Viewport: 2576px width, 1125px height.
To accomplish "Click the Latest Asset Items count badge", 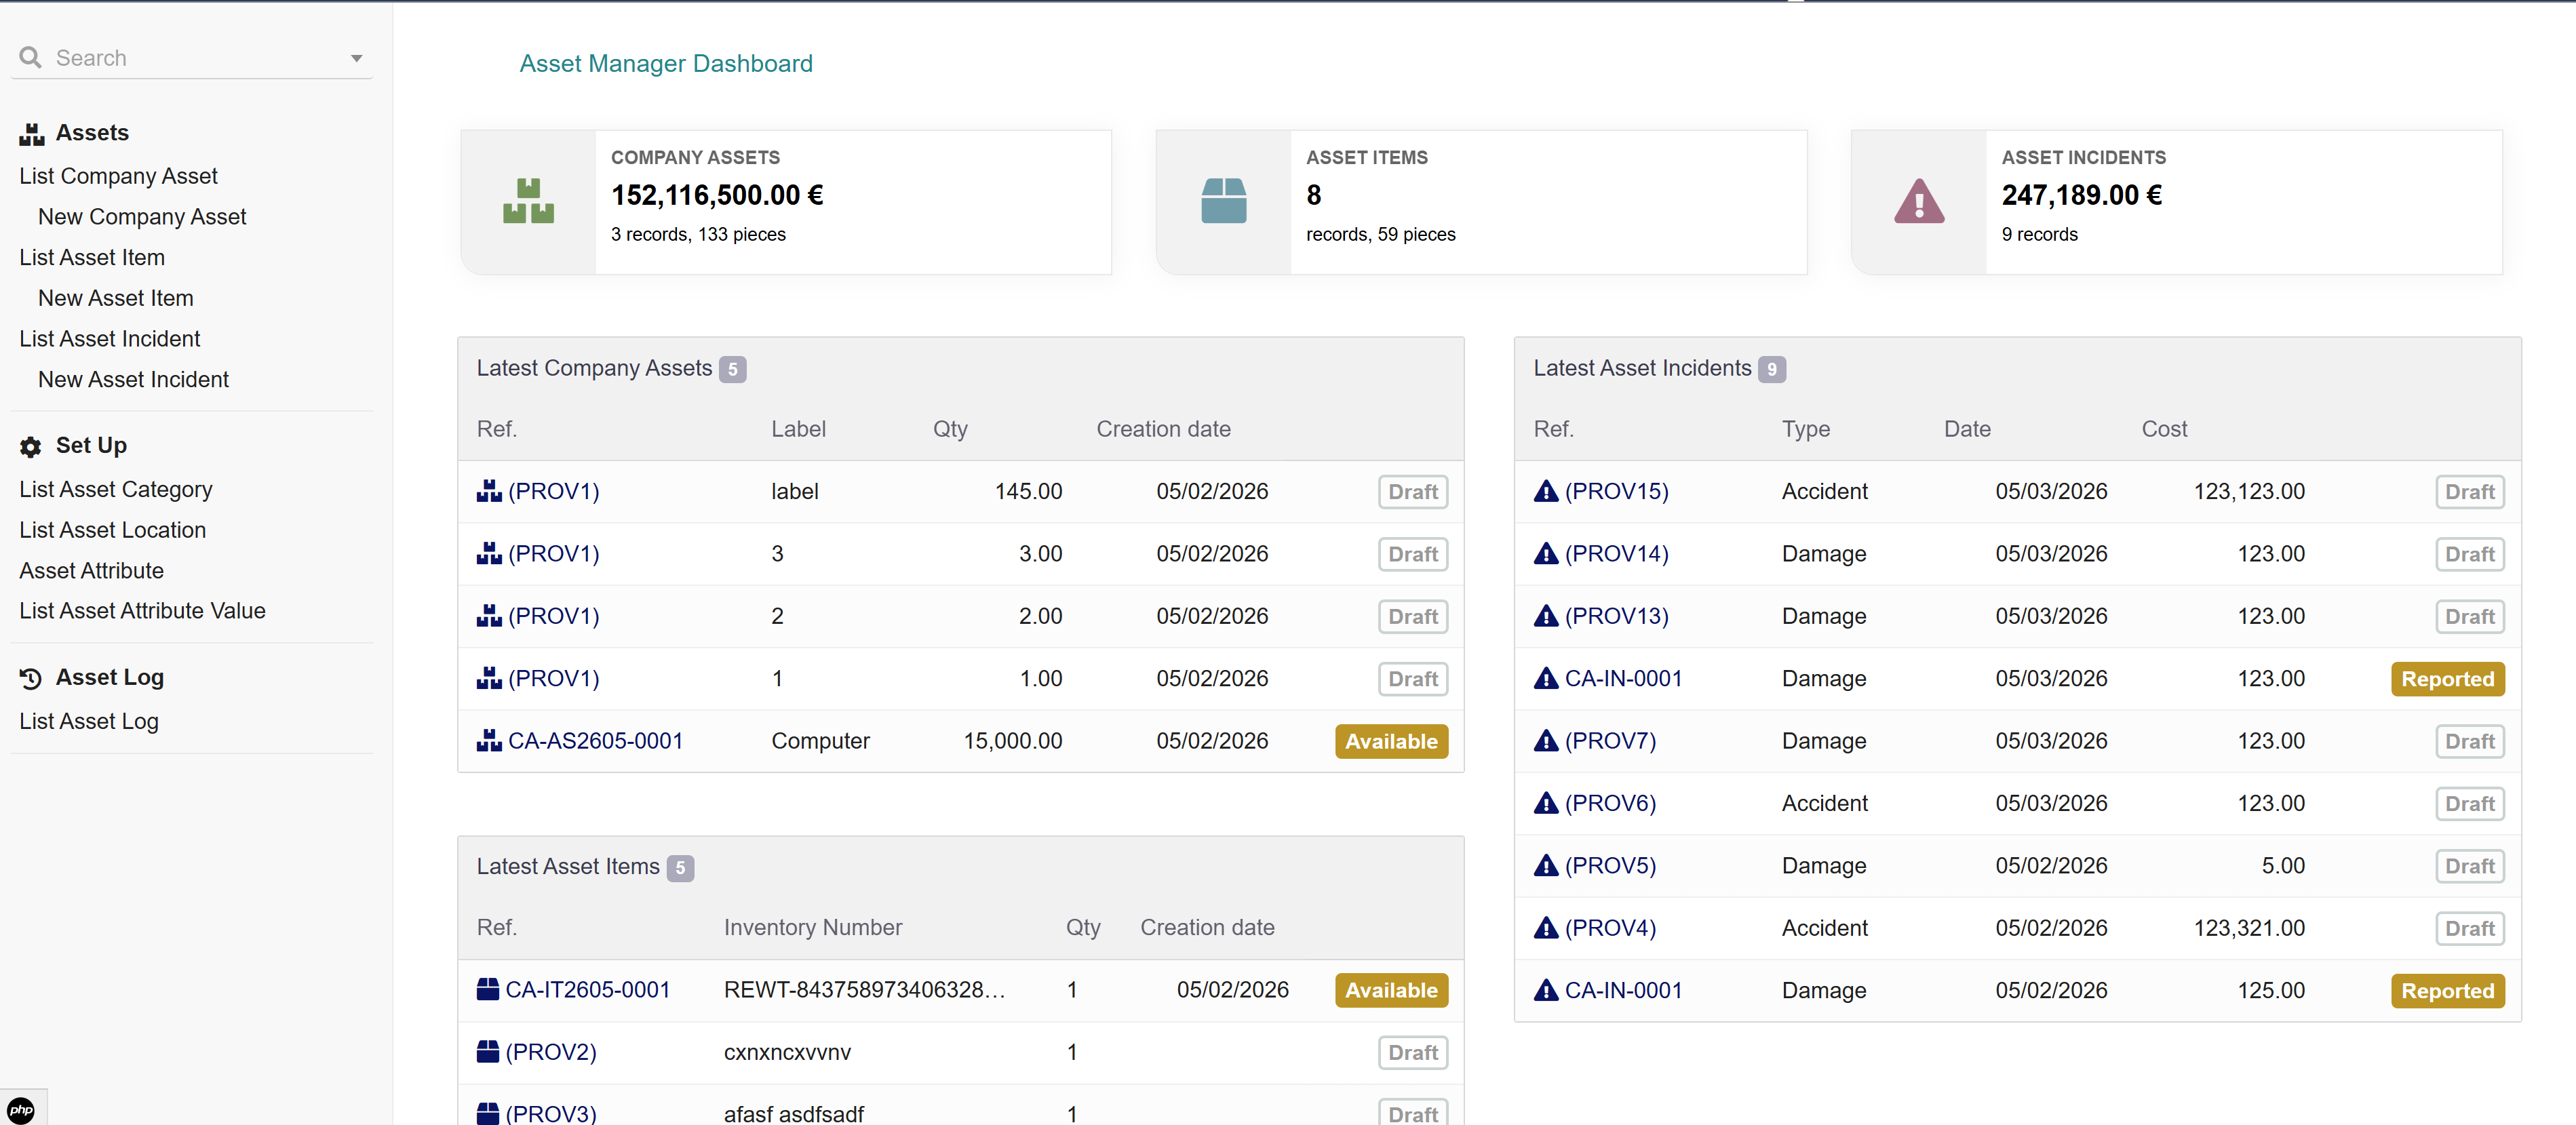I will (x=680, y=868).
